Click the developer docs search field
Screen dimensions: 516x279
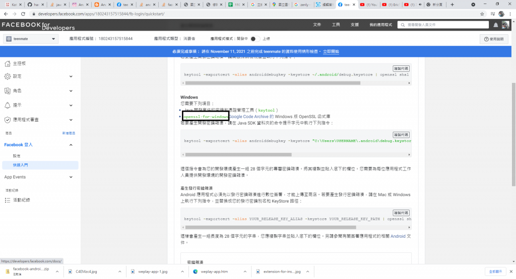[443, 25]
